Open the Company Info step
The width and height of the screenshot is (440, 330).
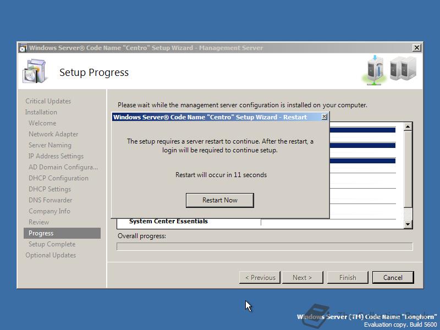(x=50, y=211)
